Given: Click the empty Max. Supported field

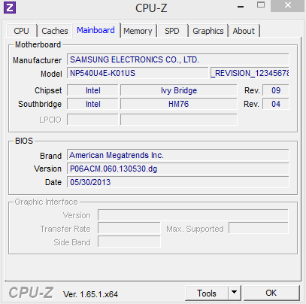Looking at the screenshot, I should 259,229.
